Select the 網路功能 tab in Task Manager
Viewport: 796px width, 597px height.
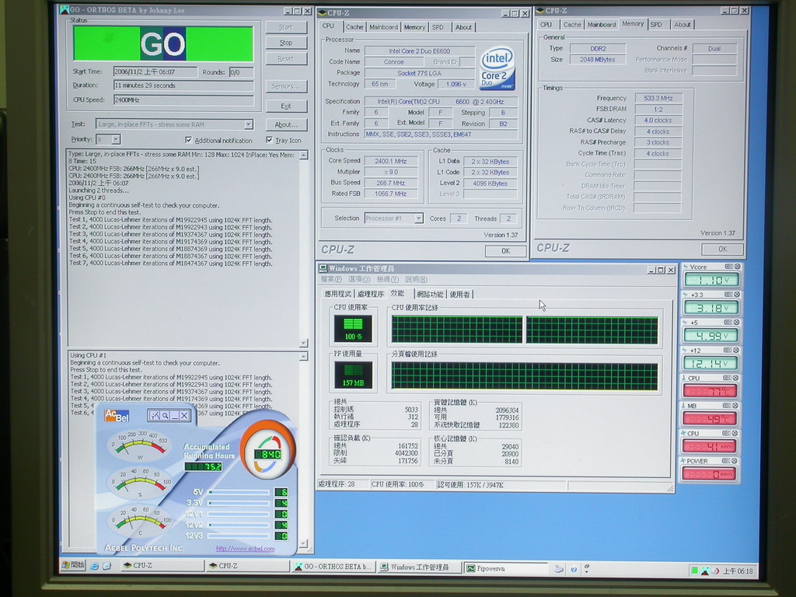(x=430, y=294)
